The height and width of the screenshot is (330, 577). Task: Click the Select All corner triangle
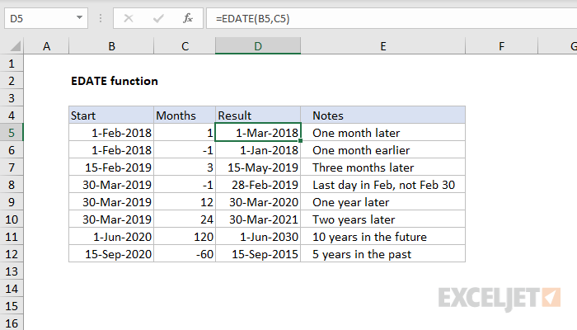pyautogui.click(x=13, y=47)
